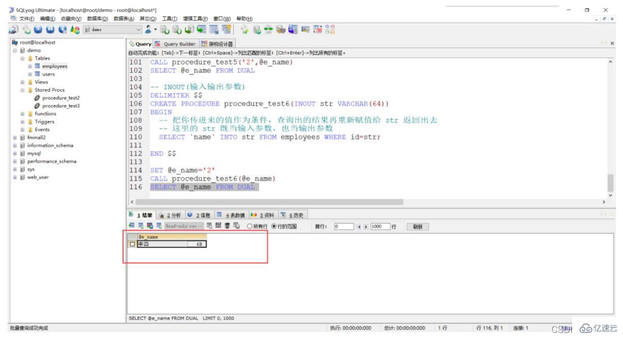Viewport: 623px width, 339px height.
Task: Click the server icon beside root@localhost
Action: pyautogui.click(x=15, y=43)
